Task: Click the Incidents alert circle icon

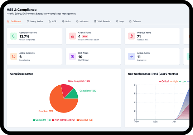Action: point(77,21)
